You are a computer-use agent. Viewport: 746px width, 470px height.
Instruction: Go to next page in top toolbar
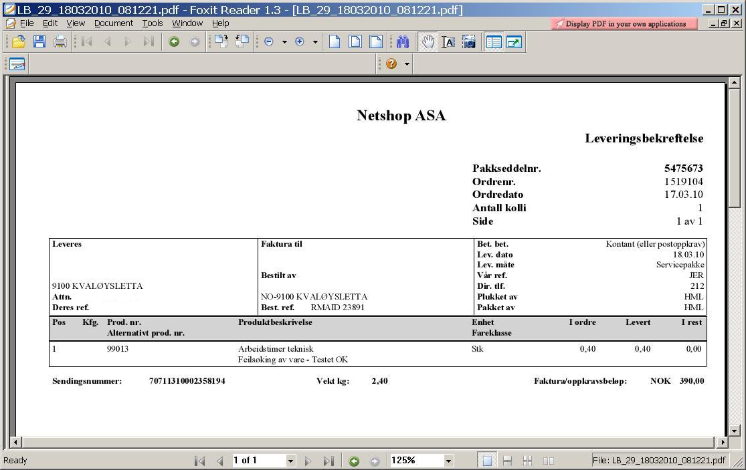(128, 42)
